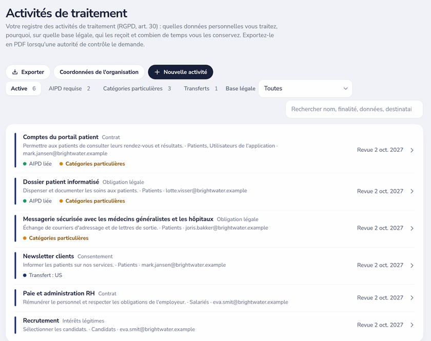Open the Recrutement activity title
The height and width of the screenshot is (341, 431).
41,320
